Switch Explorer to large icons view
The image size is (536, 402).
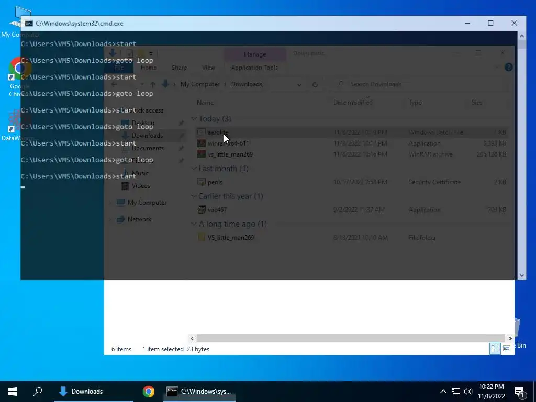point(507,348)
